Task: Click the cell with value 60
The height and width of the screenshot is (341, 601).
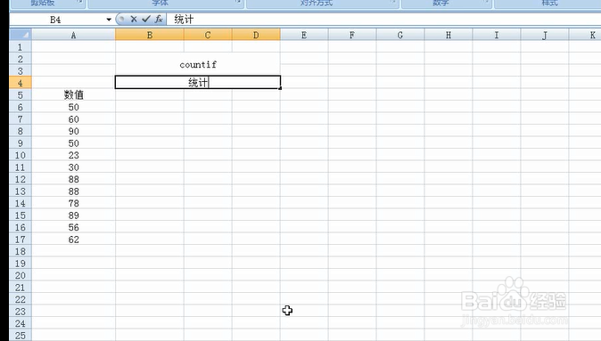Action: point(73,119)
